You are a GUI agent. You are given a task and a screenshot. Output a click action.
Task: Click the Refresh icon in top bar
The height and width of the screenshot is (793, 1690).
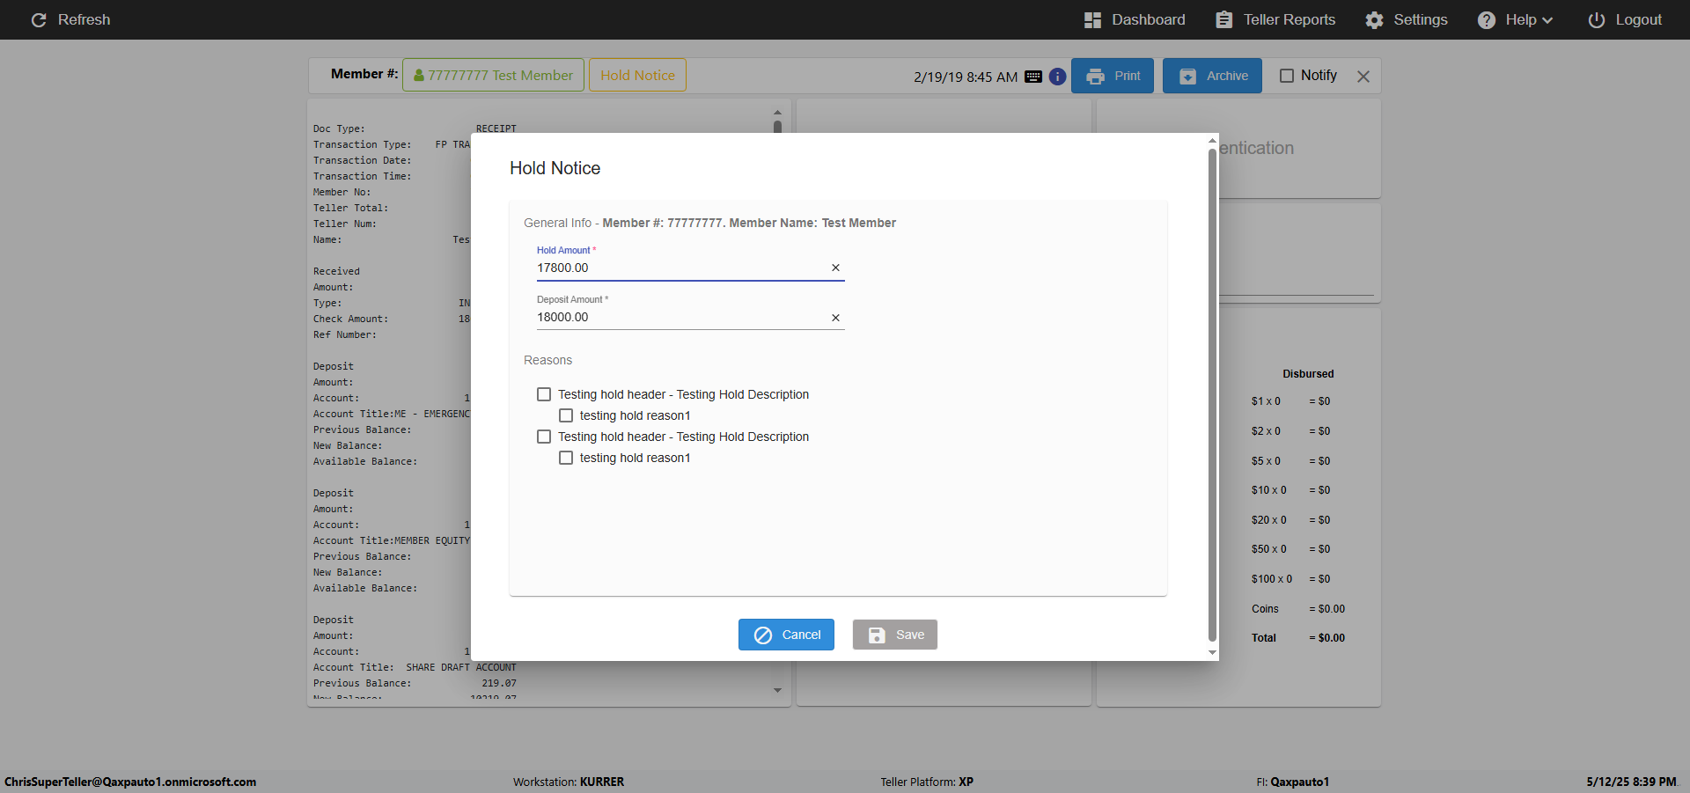point(39,19)
